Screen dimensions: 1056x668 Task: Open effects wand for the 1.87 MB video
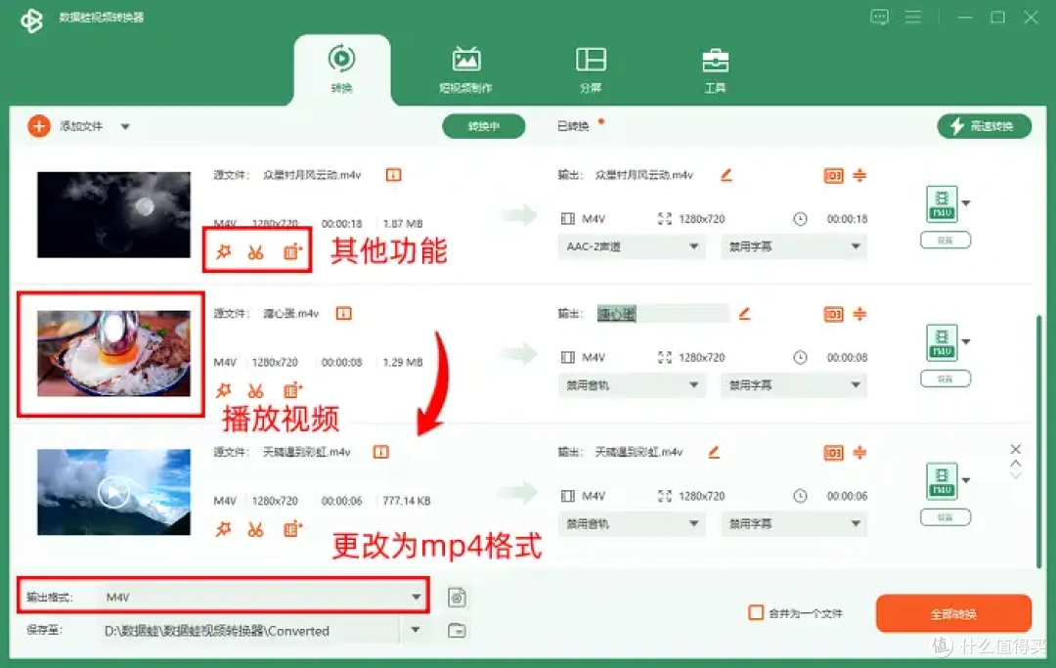(x=223, y=252)
